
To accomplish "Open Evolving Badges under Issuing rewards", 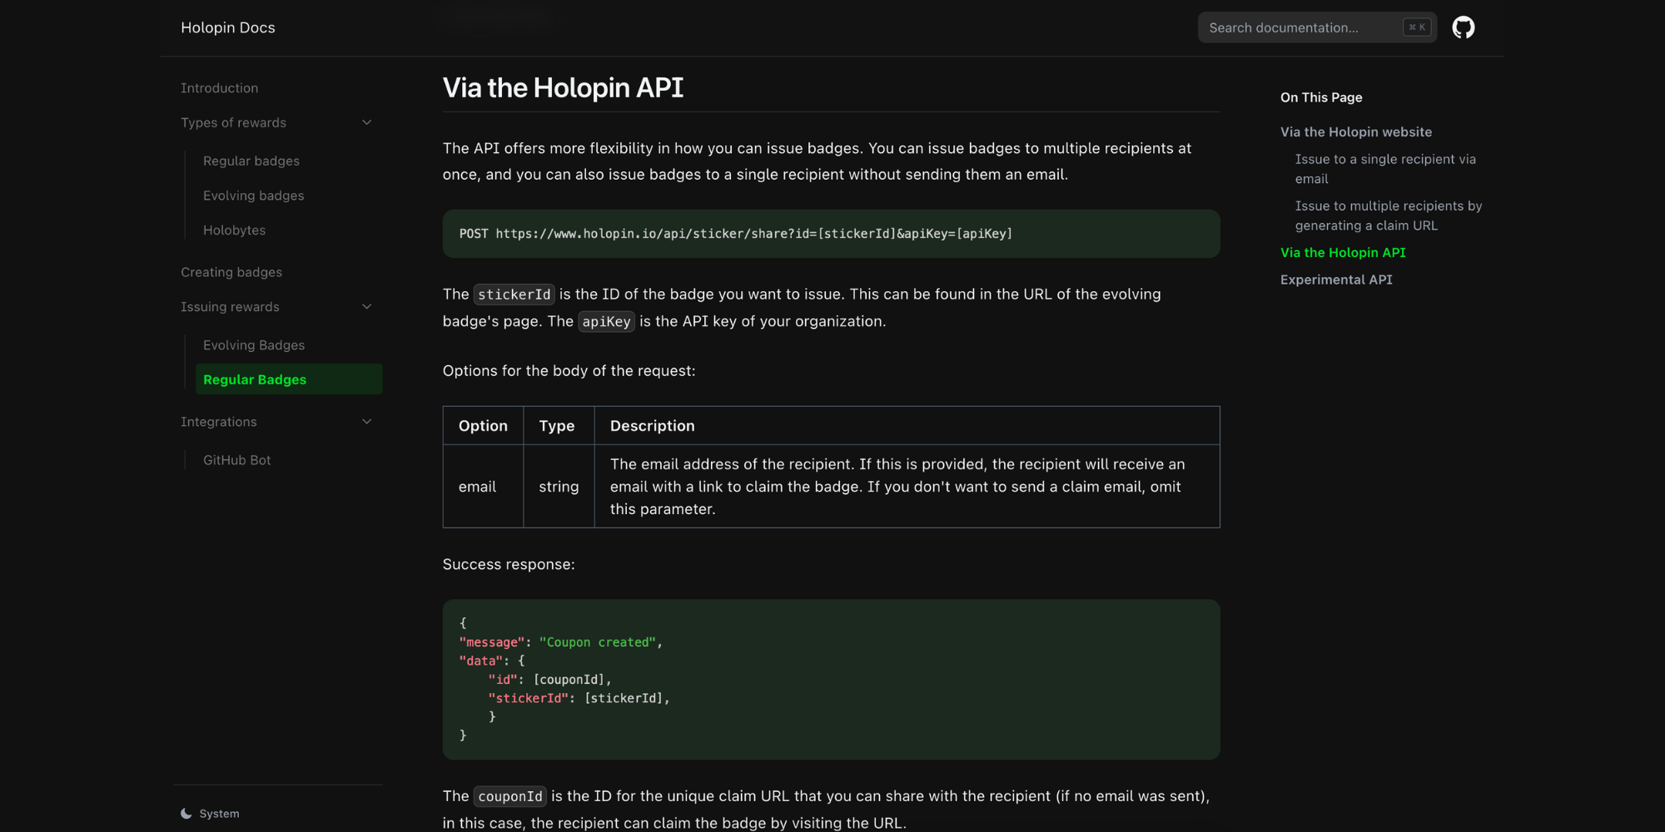I will (x=254, y=345).
